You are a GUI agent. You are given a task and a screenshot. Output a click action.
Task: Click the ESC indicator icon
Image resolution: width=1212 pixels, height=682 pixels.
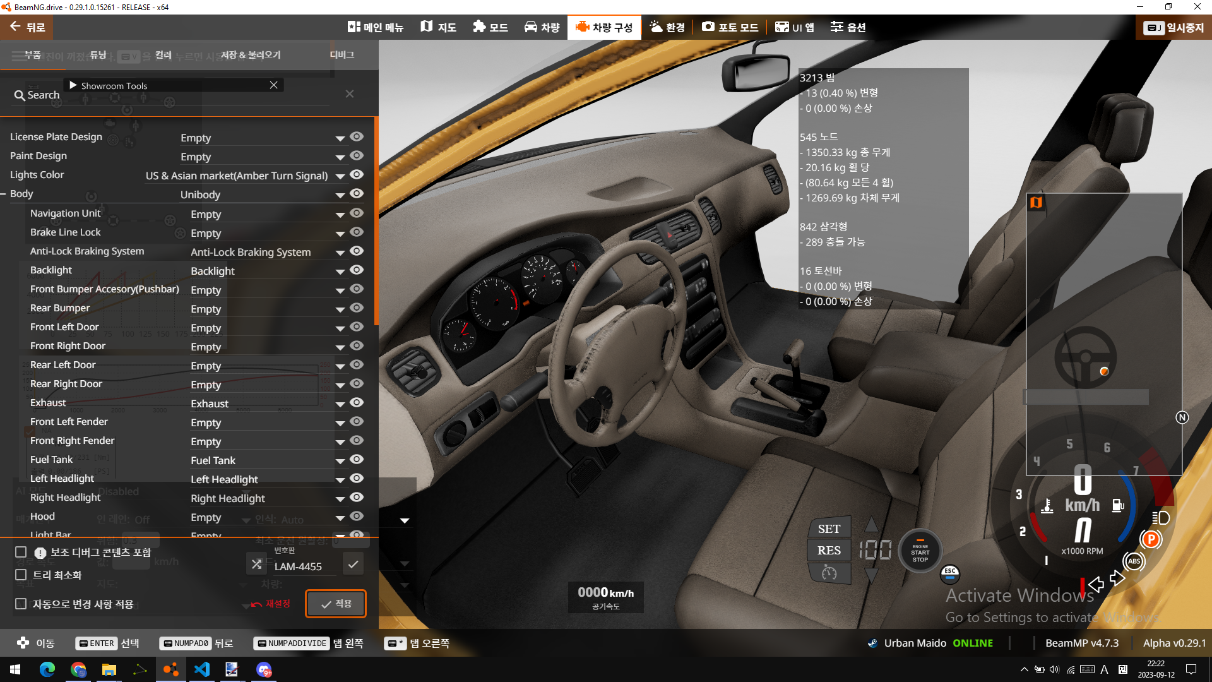[950, 573]
